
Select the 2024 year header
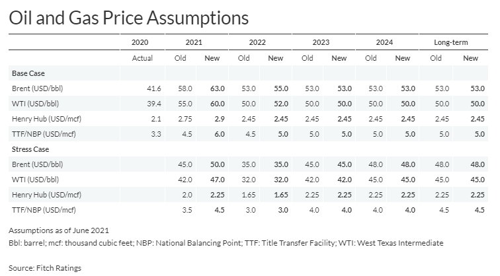tap(385, 42)
